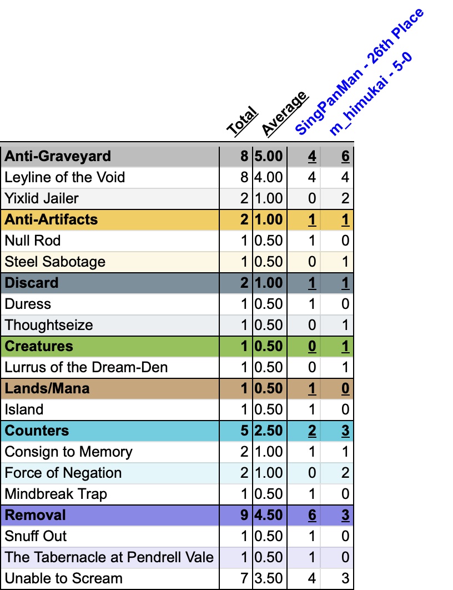Select the Anti-Artifacts category header

coord(51,219)
